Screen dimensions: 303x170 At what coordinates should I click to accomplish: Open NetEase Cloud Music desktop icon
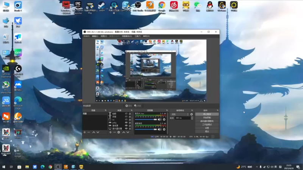click(174, 6)
